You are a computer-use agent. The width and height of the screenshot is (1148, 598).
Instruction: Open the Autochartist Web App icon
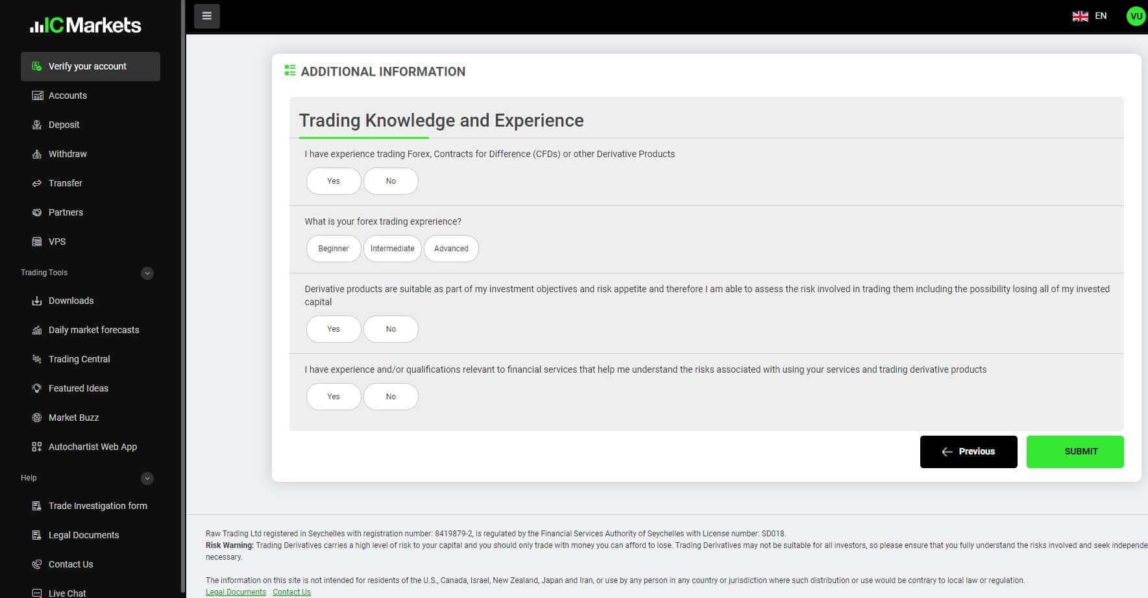tap(37, 447)
